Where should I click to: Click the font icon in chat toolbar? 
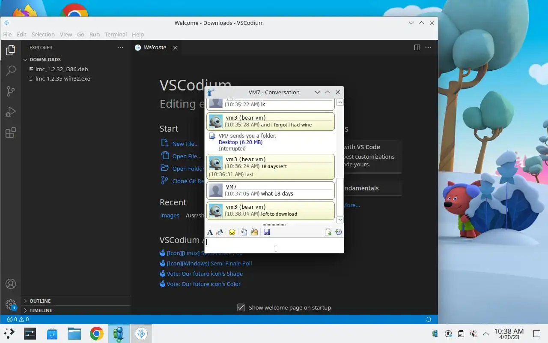coord(210,232)
